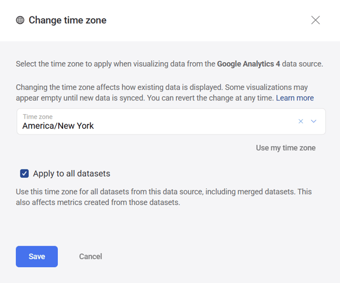This screenshot has width=340, height=283.
Task: Click the America/New York selected value
Action: tap(58, 126)
